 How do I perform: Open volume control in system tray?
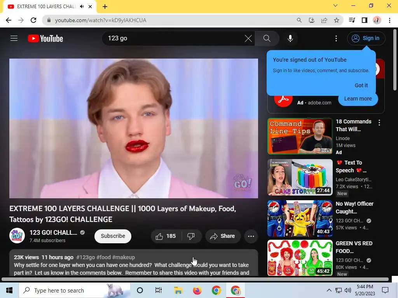(x=348, y=290)
